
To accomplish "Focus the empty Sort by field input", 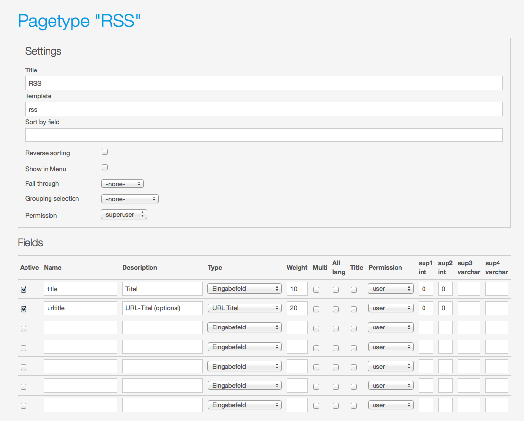I will click(x=264, y=135).
